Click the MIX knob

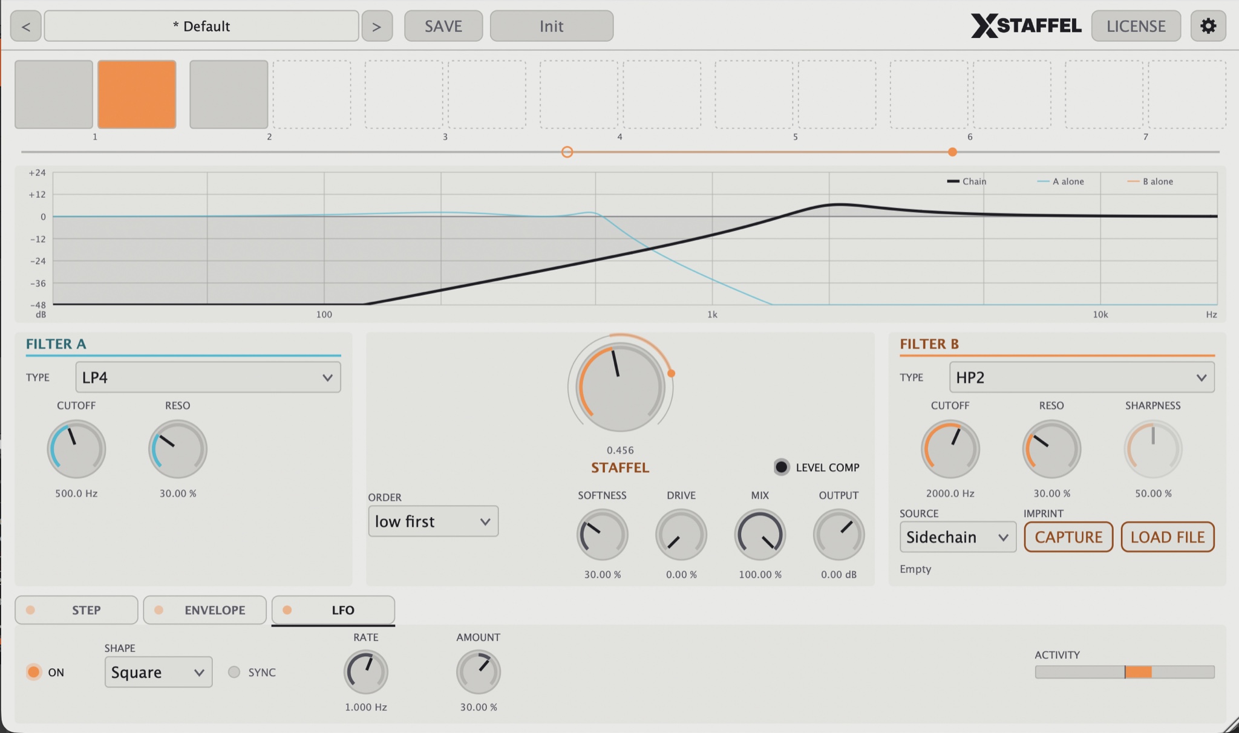click(760, 535)
